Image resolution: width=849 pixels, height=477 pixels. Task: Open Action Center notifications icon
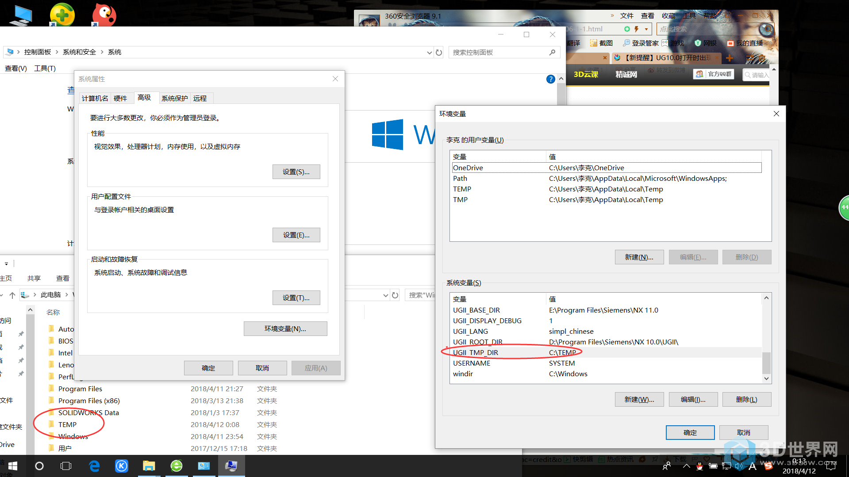(831, 466)
